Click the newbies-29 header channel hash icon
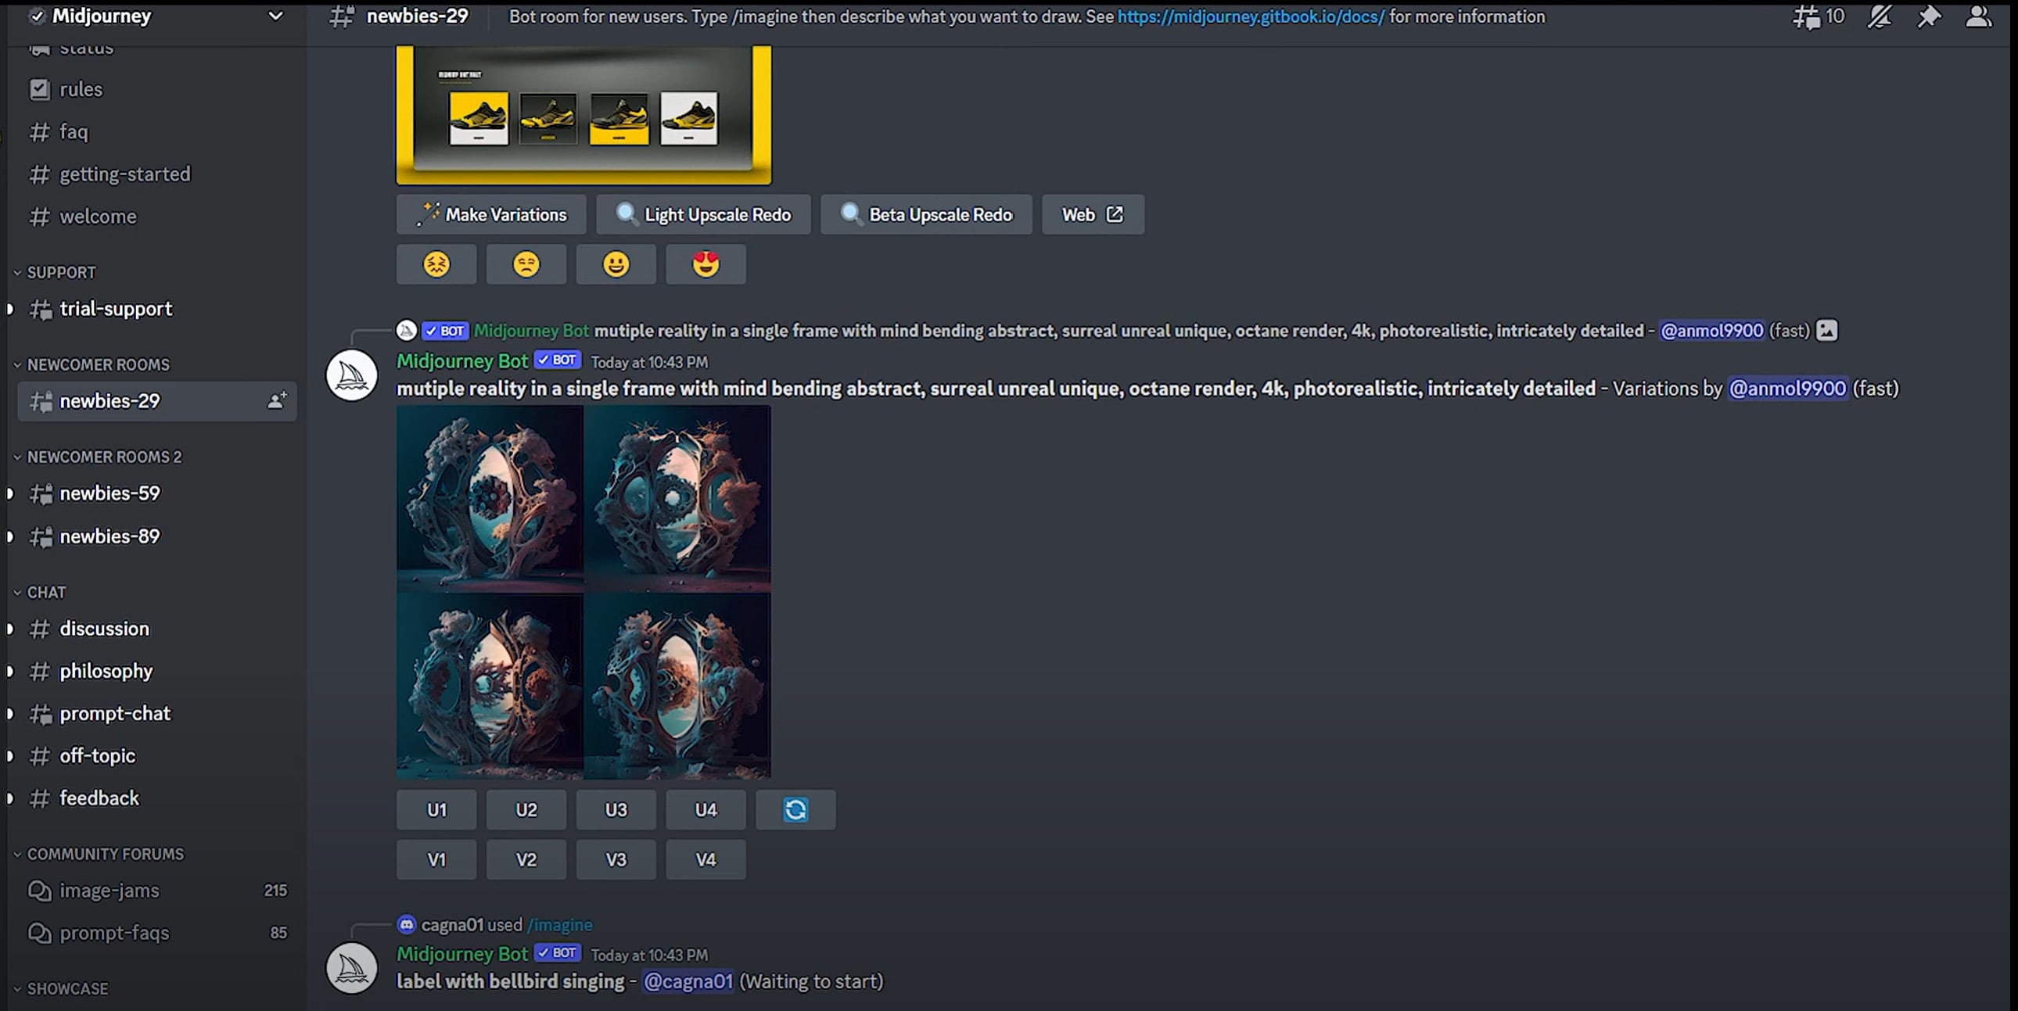Screen dimensions: 2018x1011 click(x=341, y=16)
